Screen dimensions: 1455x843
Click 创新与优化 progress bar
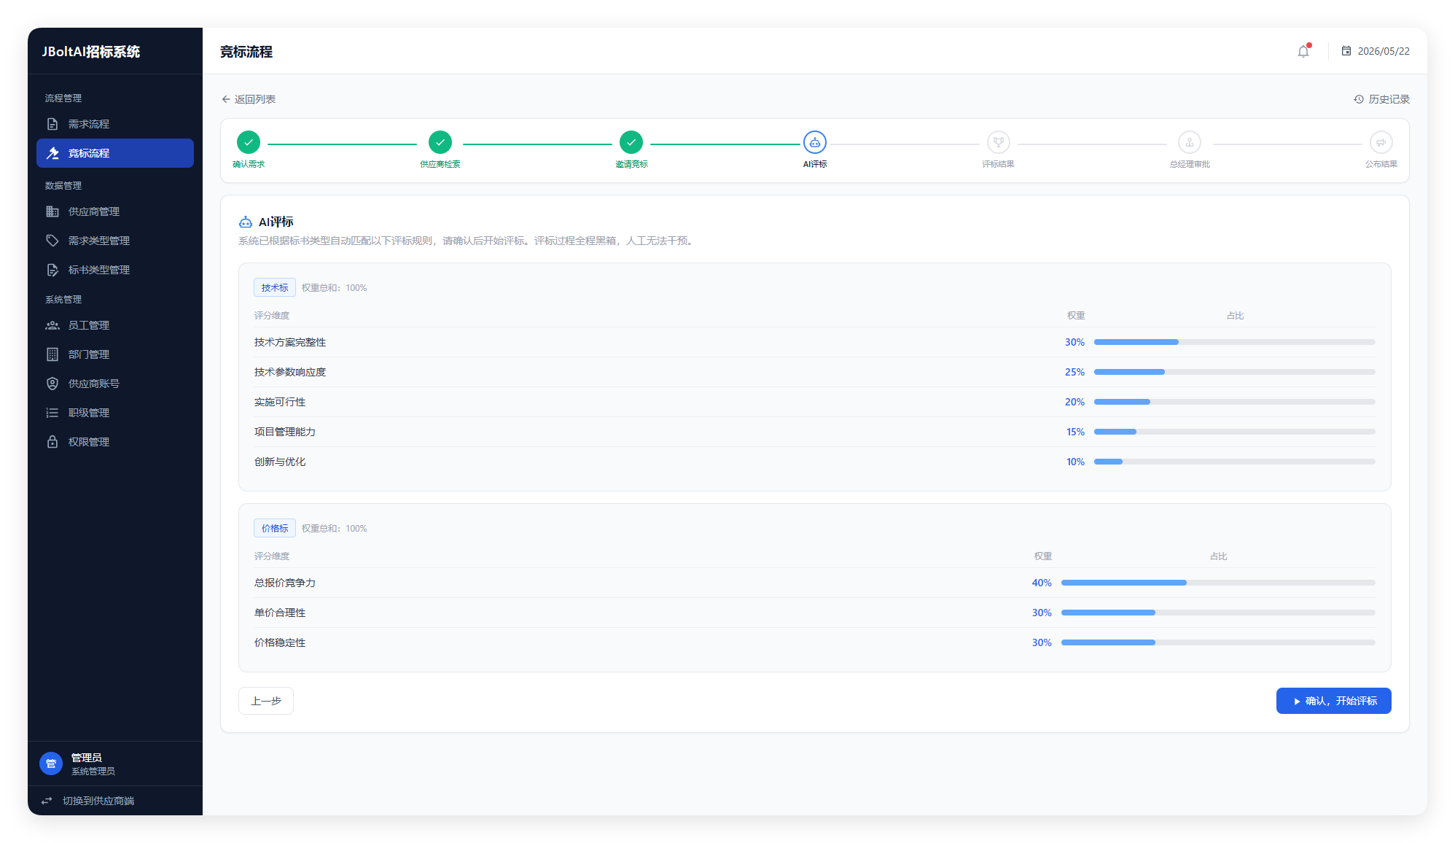1235,462
